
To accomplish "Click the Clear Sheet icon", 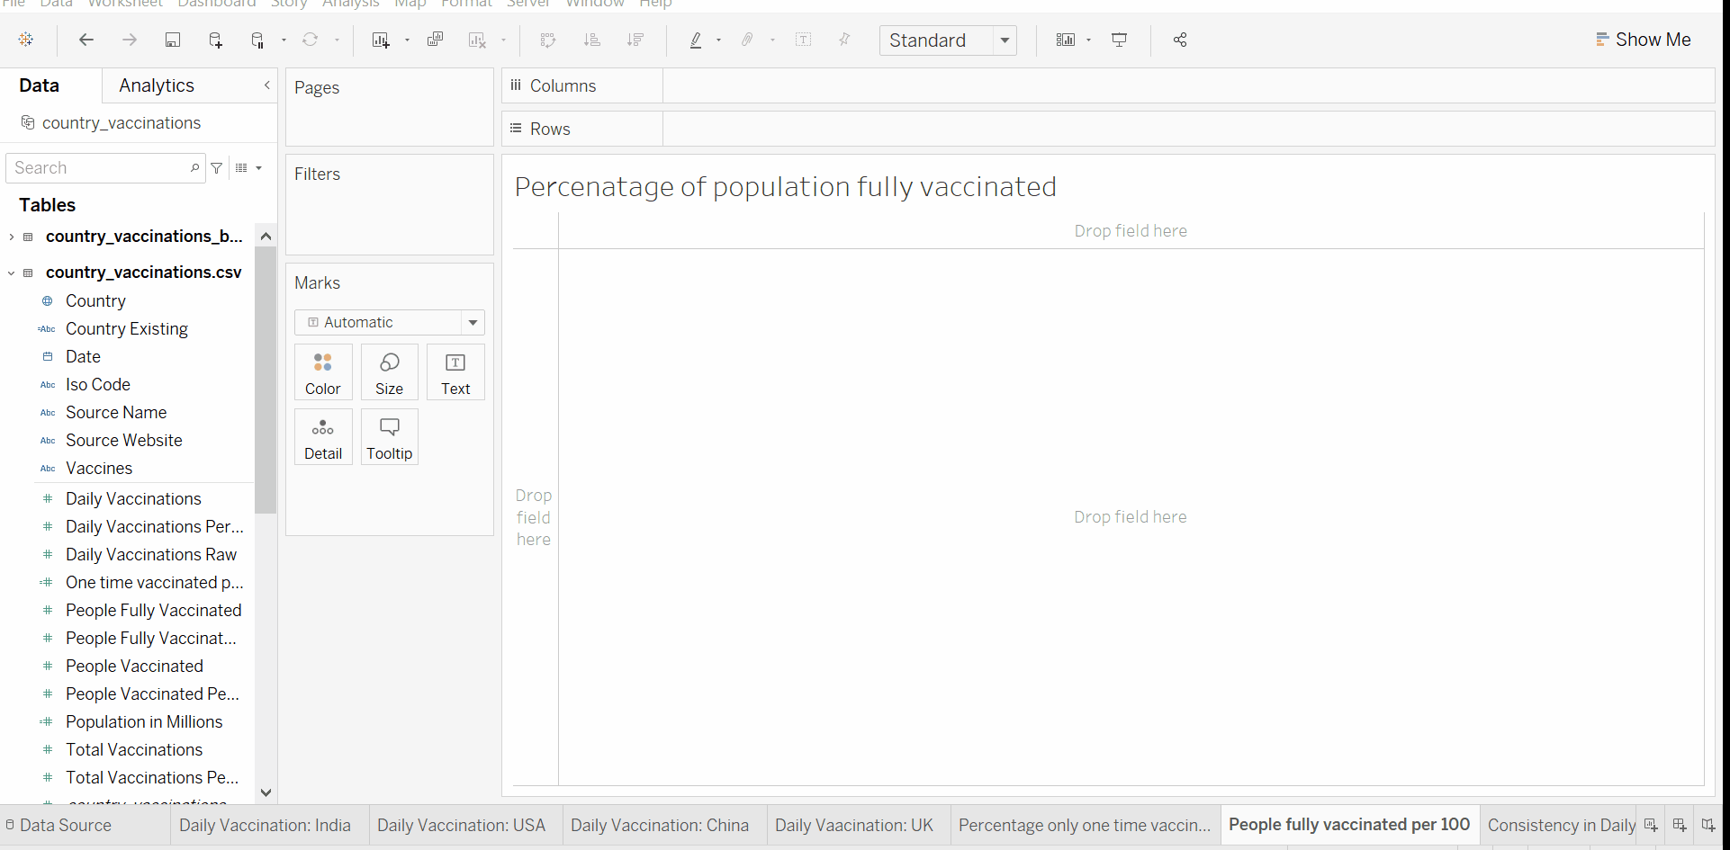I will point(477,40).
